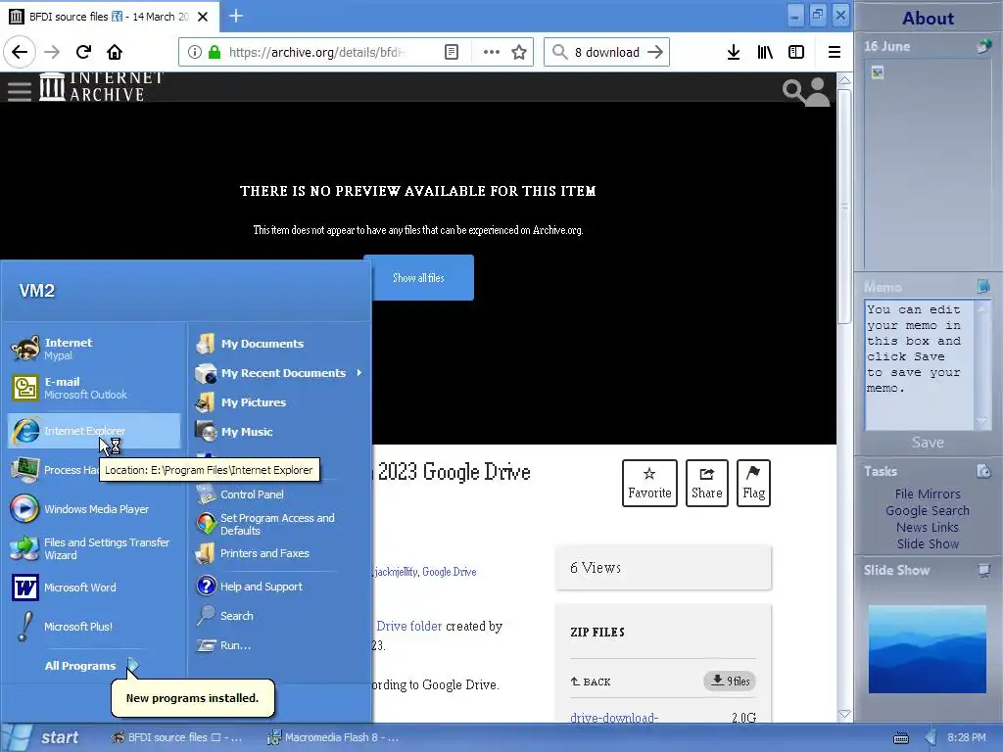Open Set Program Access and Defaults
Image resolution: width=1003 pixels, height=752 pixels.
click(x=280, y=524)
